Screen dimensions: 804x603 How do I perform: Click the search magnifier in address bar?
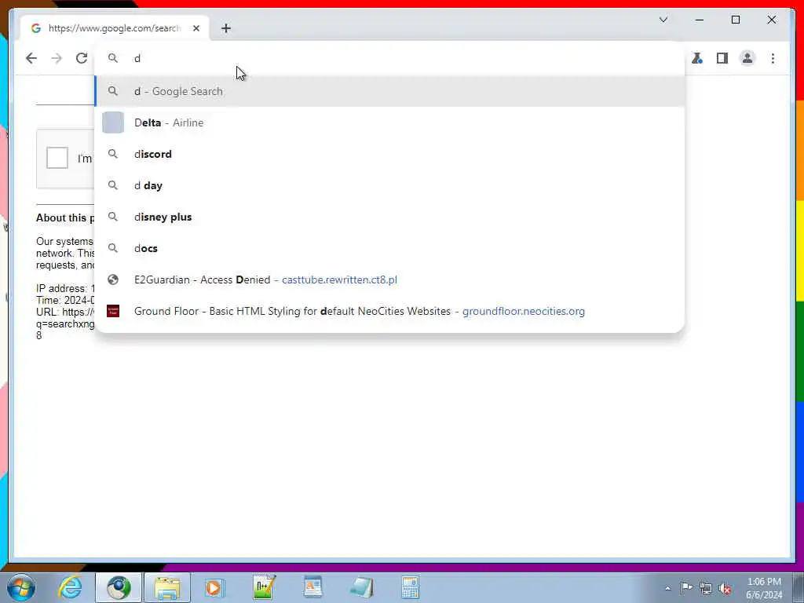click(113, 58)
